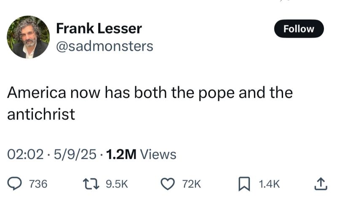View the 1.2M view count analytics

121,155
